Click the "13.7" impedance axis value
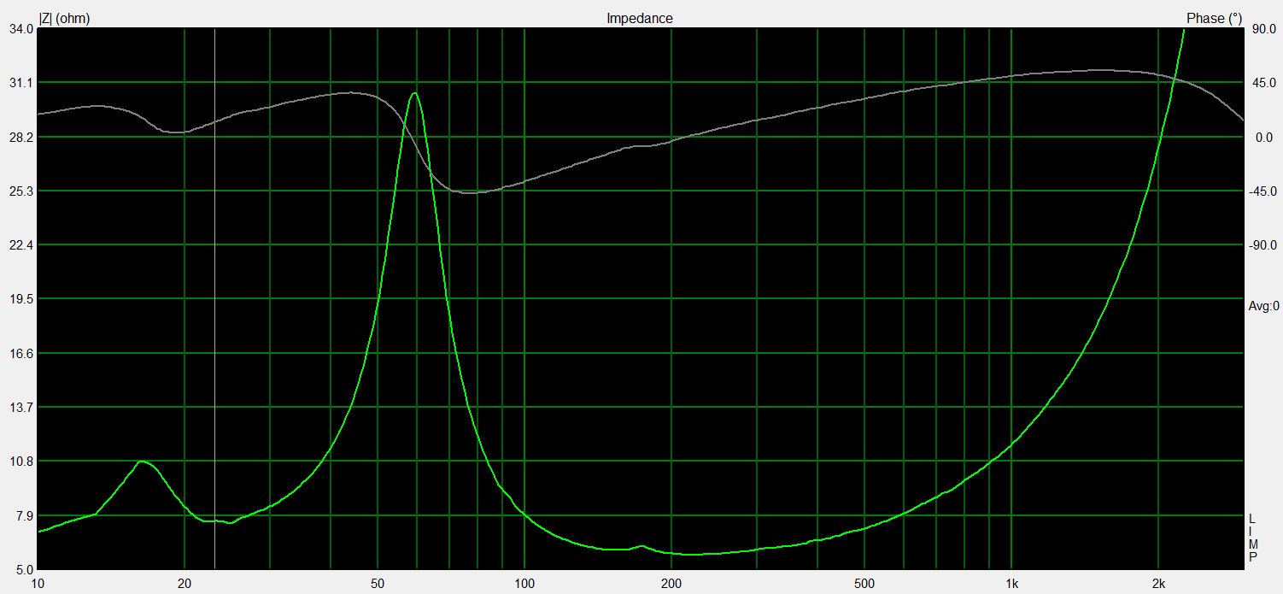Screen dimensions: 1283x594 21,408
